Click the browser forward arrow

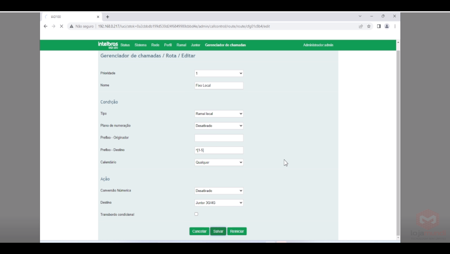[53, 26]
